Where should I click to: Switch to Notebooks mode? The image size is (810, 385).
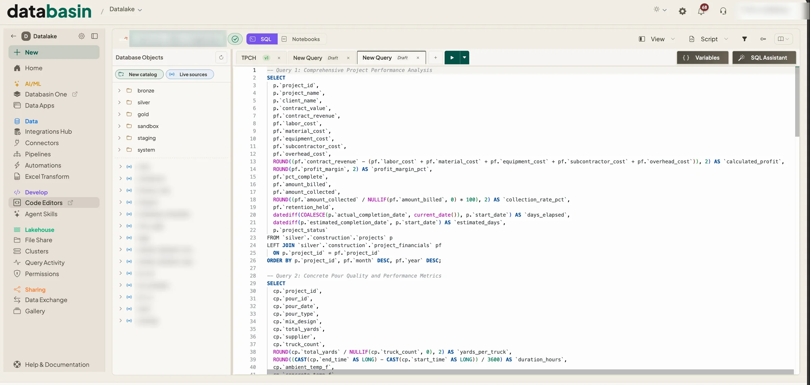point(301,39)
